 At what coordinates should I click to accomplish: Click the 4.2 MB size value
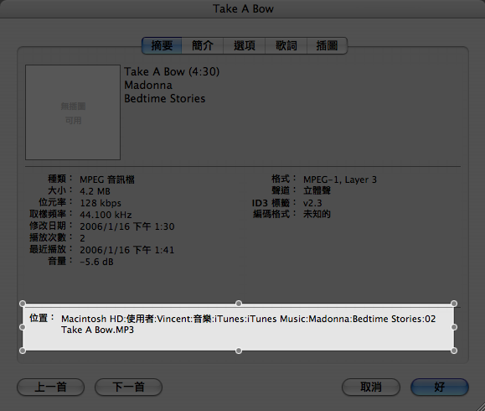coord(95,191)
